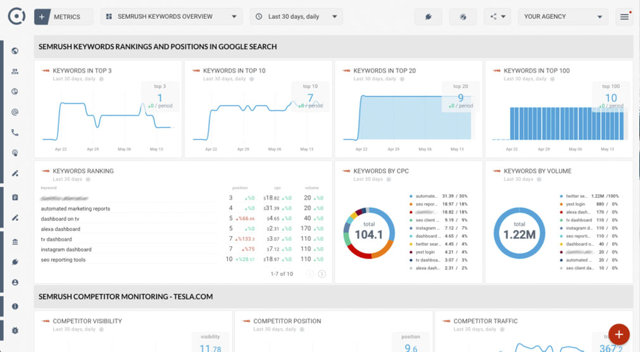
Task: Click the globe burst button in top bar
Action: click(x=463, y=16)
